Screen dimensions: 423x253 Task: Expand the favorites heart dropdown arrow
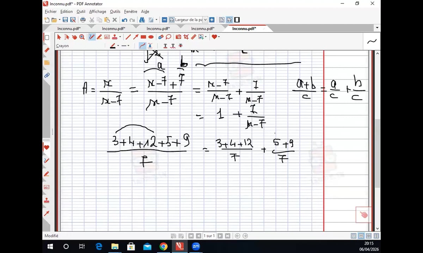[x=219, y=37]
